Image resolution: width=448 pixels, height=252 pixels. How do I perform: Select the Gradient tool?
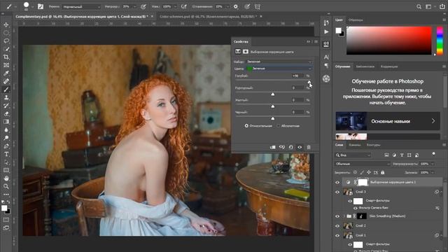tap(6, 122)
